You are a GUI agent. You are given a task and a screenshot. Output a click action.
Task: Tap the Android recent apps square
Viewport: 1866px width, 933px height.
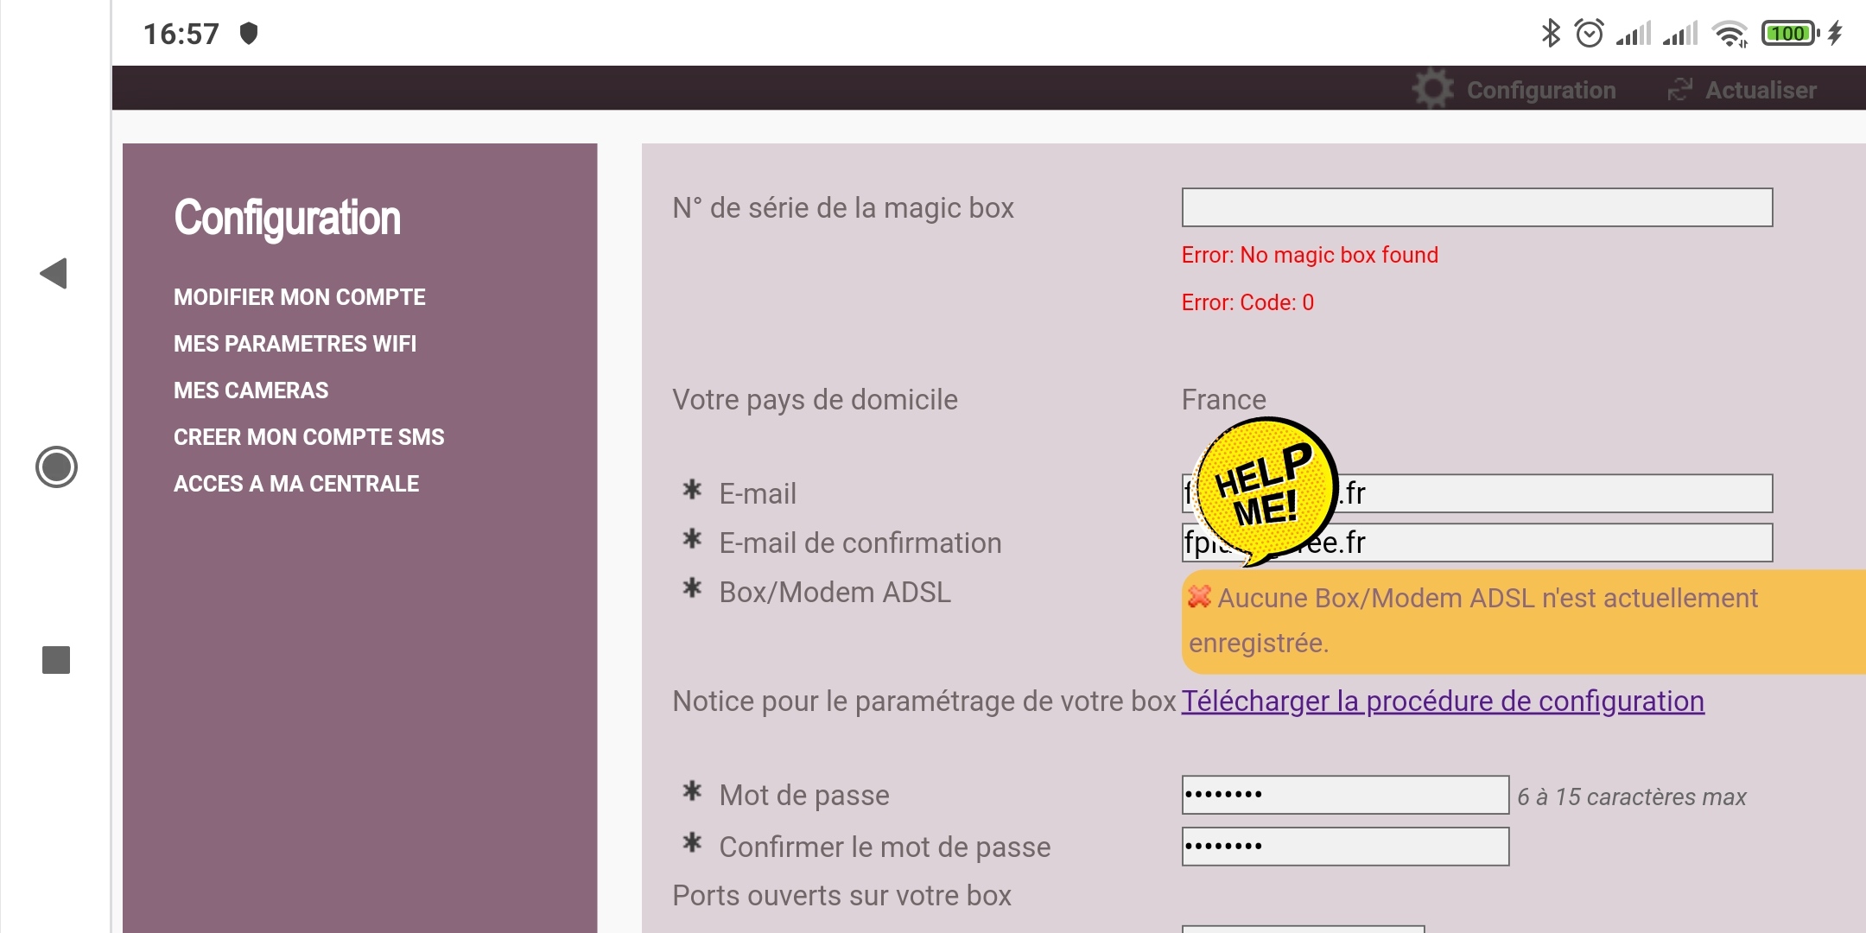(x=56, y=660)
